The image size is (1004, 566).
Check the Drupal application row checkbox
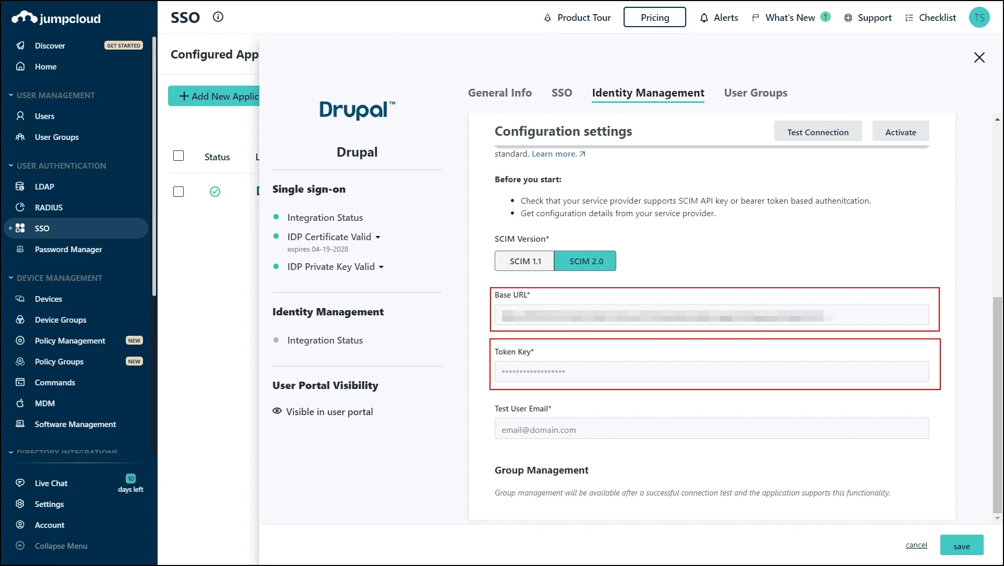click(178, 192)
